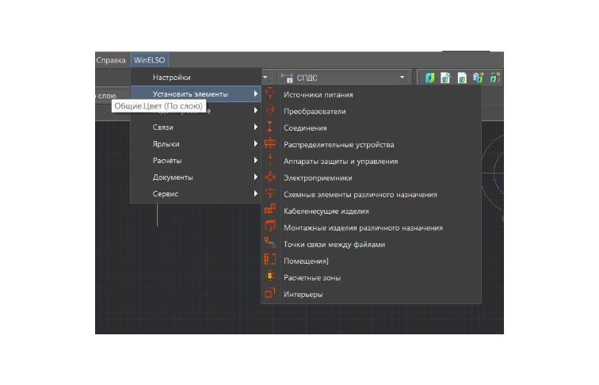Open the Связи submenu entry
This screenshot has height=385, width=599.
tap(196, 128)
